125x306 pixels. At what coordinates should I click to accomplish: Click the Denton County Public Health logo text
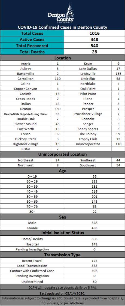(61, 17)
